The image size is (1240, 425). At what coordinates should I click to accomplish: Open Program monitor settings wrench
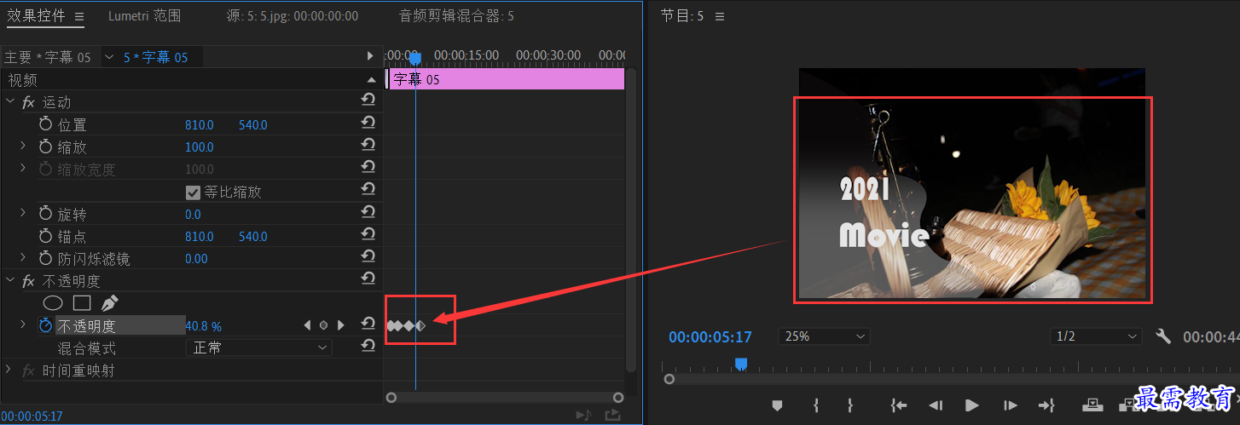(x=1163, y=336)
